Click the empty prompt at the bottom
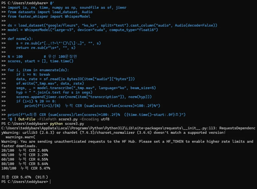The image size is (257, 189). click(26, 182)
